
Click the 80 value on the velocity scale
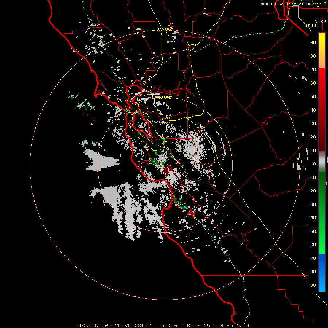click(x=313, y=56)
